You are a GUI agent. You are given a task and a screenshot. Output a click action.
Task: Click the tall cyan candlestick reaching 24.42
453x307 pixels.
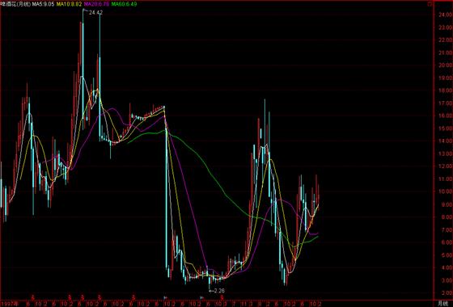83,69
